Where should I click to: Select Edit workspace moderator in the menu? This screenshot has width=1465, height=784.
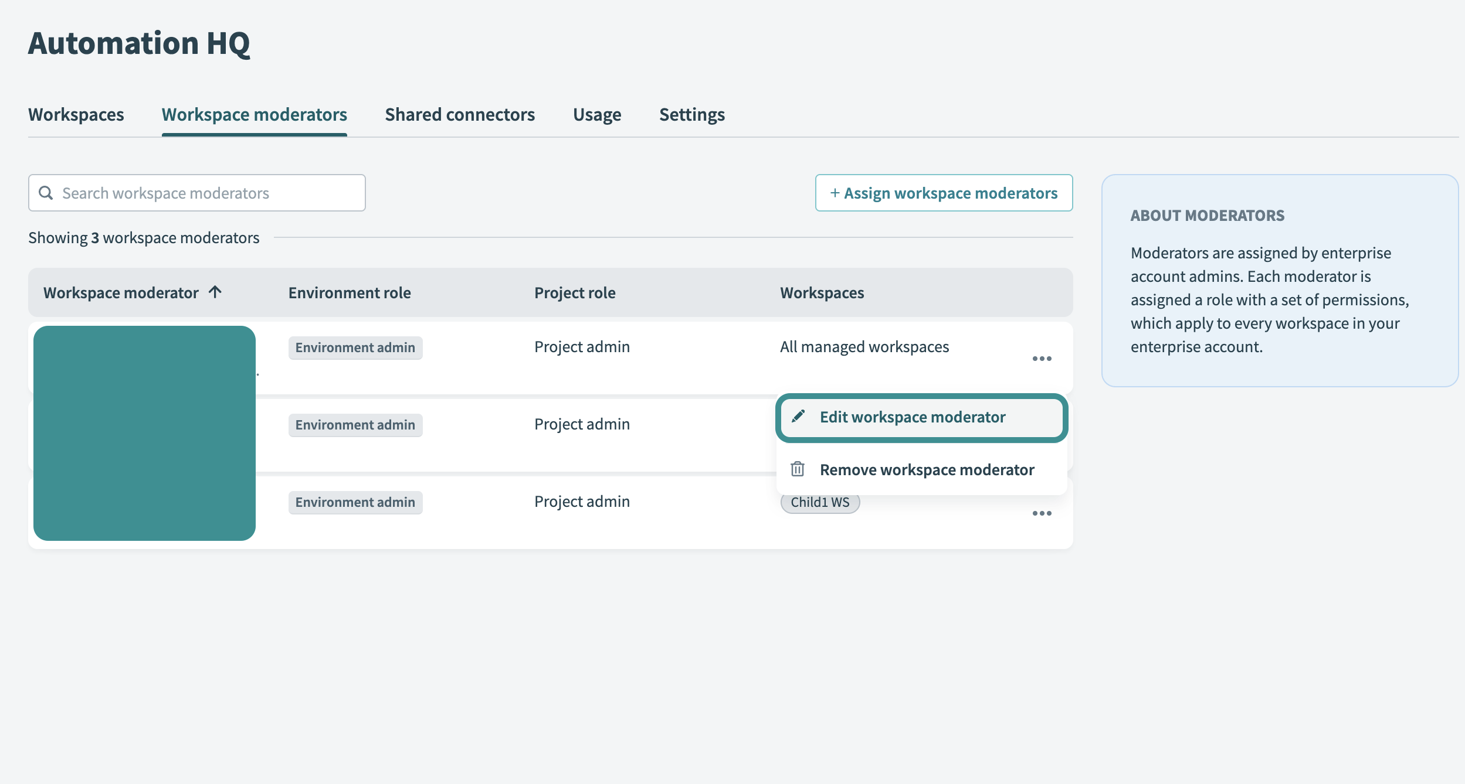[912, 417]
